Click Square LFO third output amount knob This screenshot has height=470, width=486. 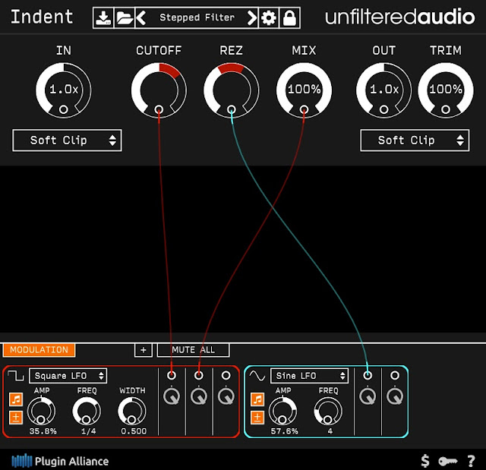(226, 396)
